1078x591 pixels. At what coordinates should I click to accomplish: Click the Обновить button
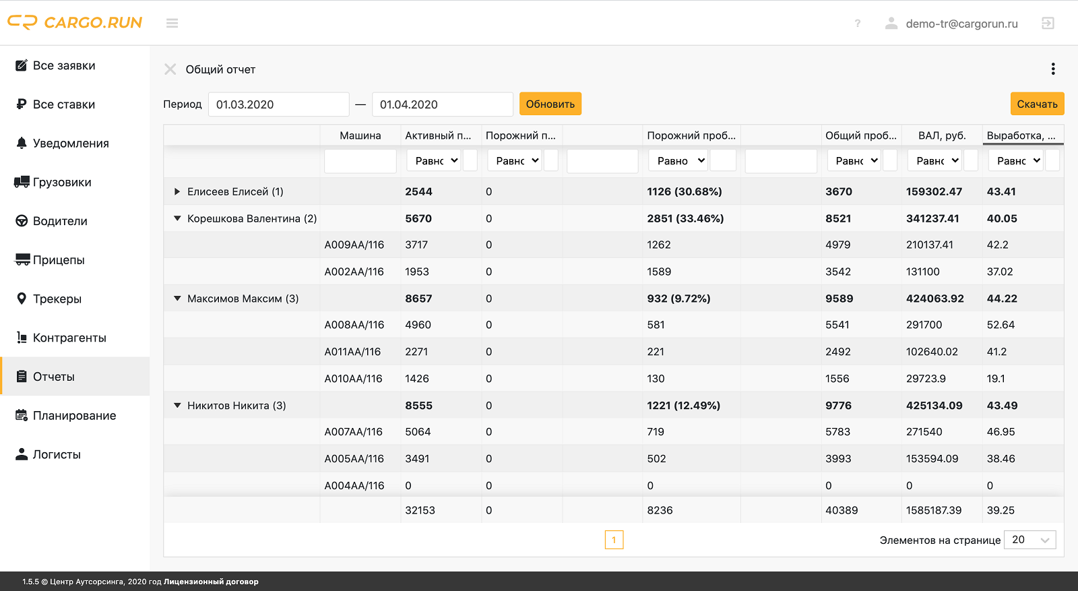click(550, 104)
